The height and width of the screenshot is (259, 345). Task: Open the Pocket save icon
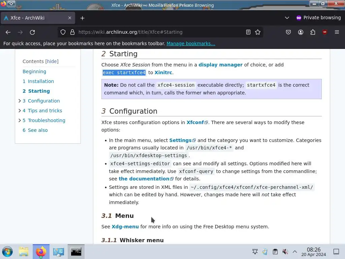tap(288, 32)
